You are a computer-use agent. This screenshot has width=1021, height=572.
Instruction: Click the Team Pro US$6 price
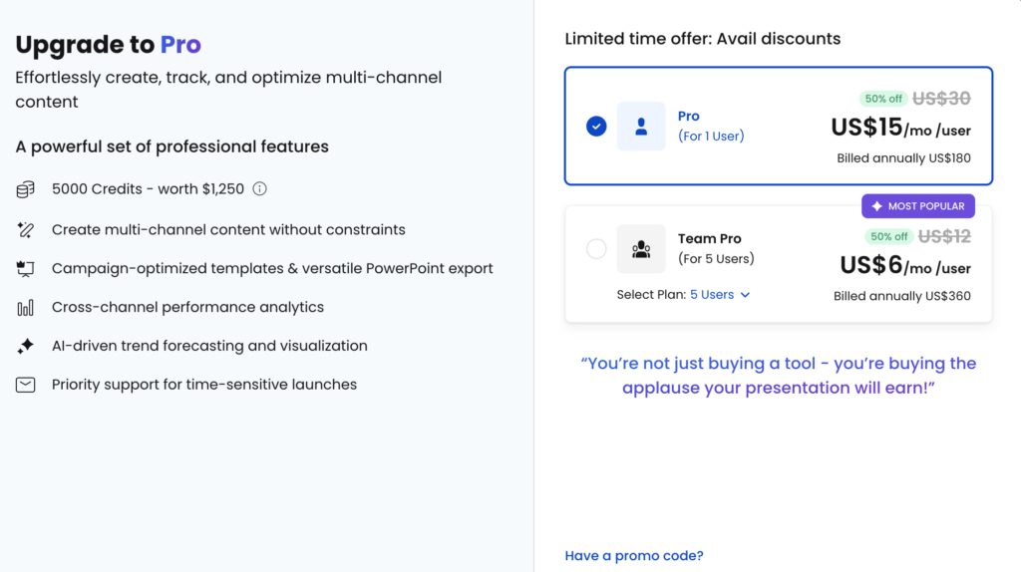coord(871,265)
